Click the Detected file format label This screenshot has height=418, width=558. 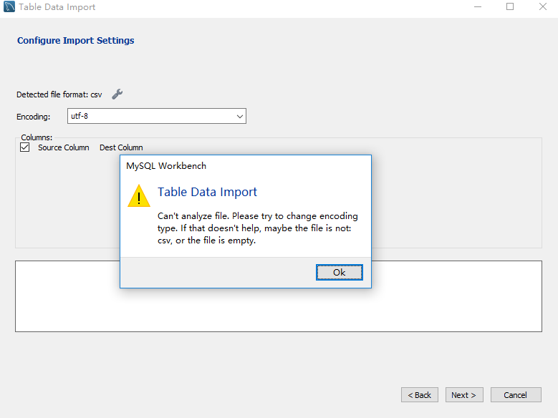59,94
